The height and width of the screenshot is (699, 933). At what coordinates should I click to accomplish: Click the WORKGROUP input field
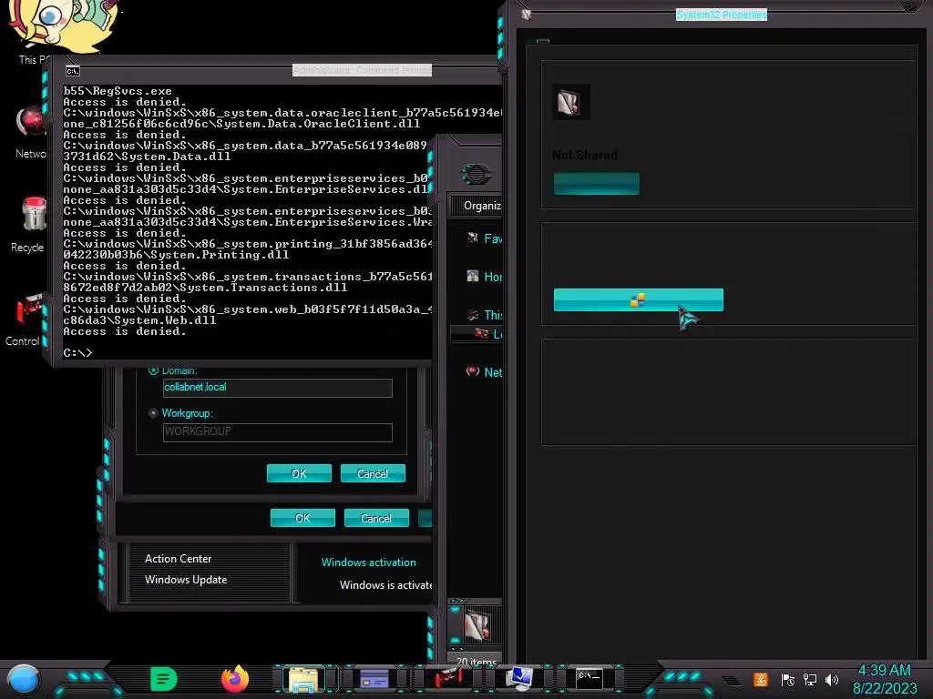277,432
